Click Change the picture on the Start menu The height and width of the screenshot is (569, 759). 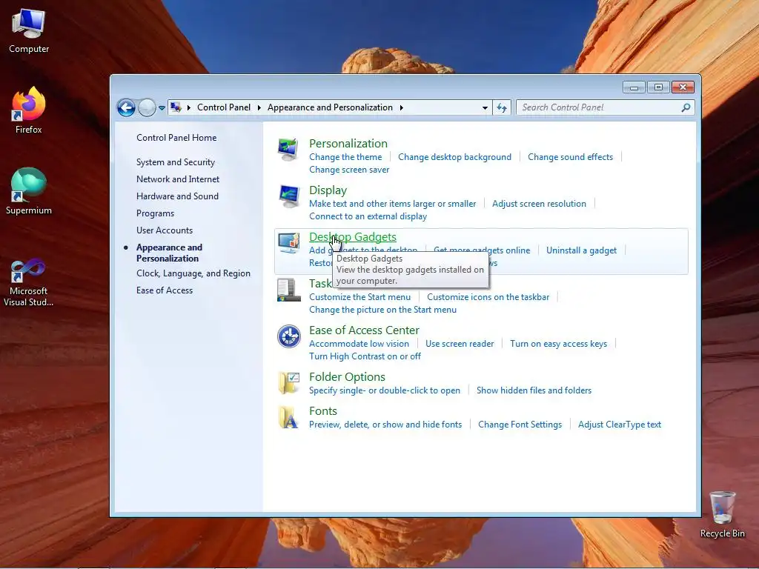[382, 310]
